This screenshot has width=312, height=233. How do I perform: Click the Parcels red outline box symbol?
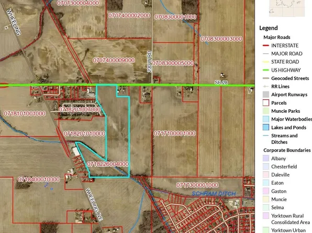tap(265, 103)
